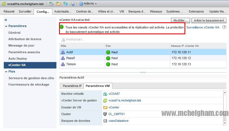Click IP address 172.16.120.13
Viewport: 229px width, 131px height.
point(181,64)
